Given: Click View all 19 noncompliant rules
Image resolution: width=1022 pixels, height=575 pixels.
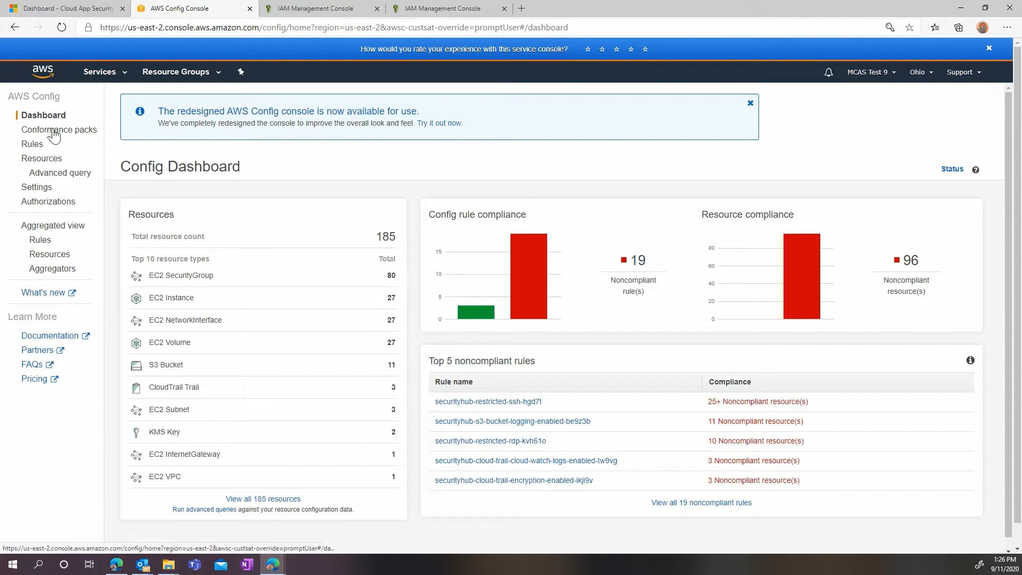Looking at the screenshot, I should 702,503.
